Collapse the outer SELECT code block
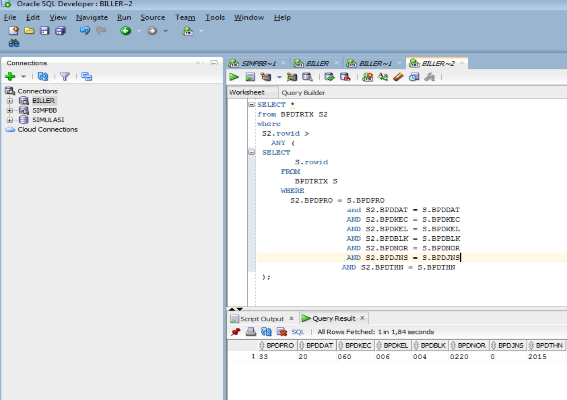This screenshot has width=567, height=400. [x=252, y=104]
